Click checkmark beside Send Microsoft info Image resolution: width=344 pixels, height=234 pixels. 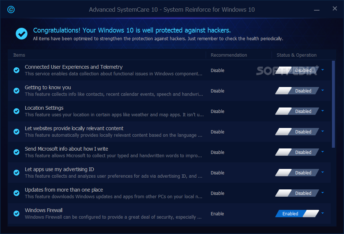16,152
